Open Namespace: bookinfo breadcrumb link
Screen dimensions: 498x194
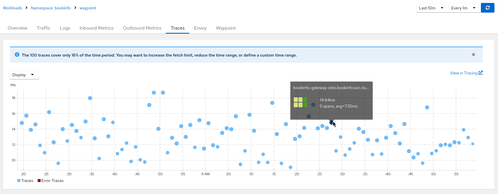point(51,8)
